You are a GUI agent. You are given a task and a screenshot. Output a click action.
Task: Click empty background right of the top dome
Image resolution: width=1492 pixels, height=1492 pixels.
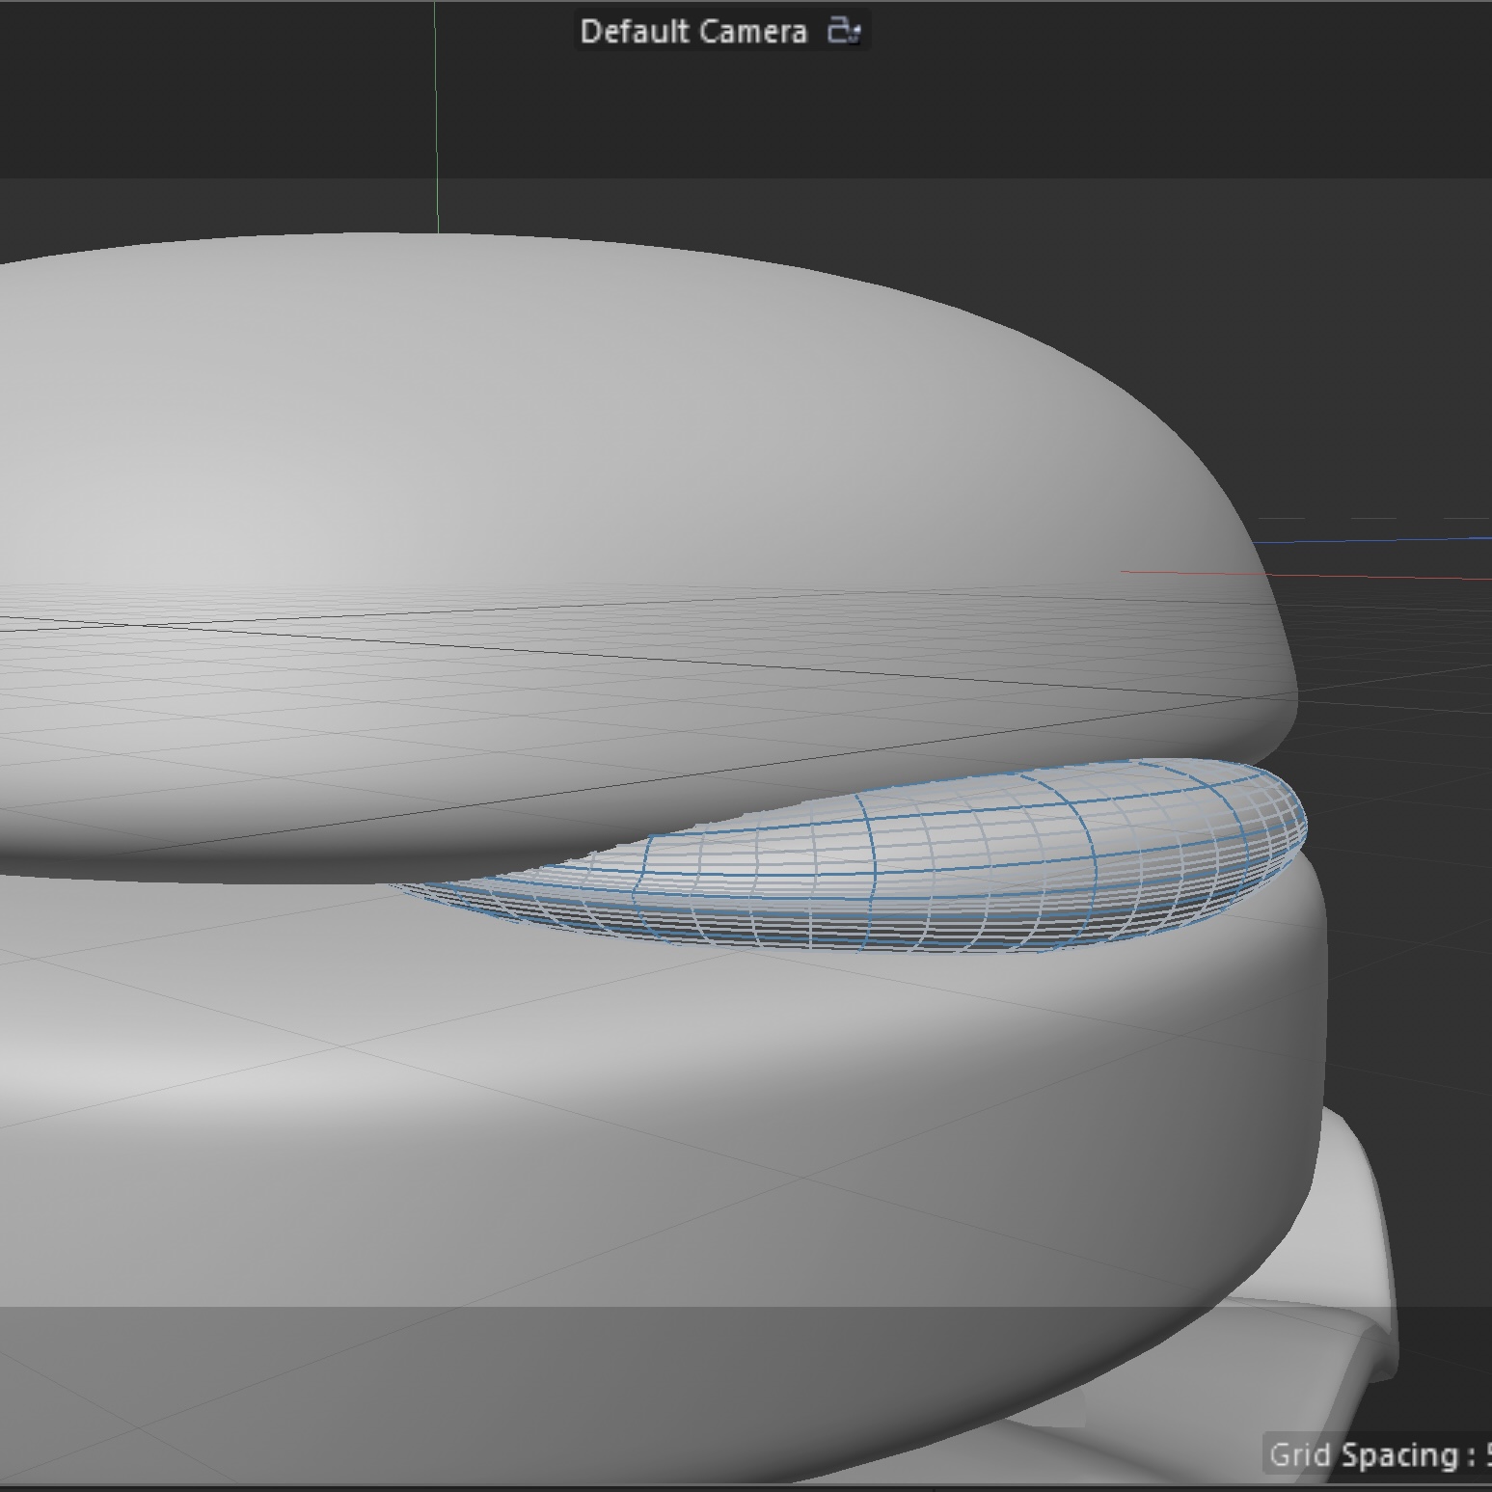pos(1379,386)
